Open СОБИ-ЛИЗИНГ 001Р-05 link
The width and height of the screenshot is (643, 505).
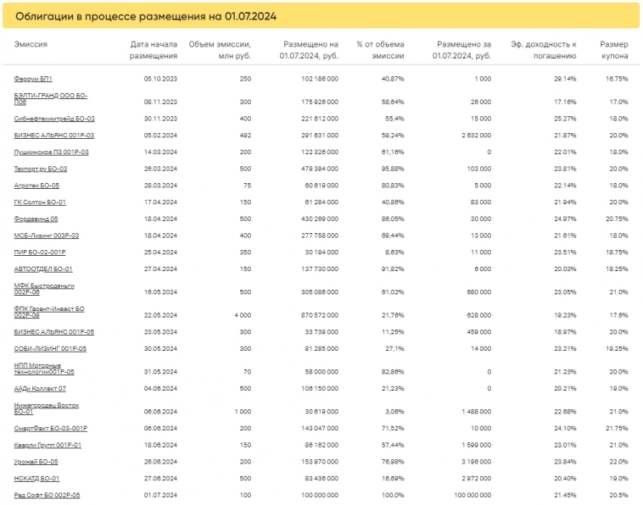click(50, 349)
